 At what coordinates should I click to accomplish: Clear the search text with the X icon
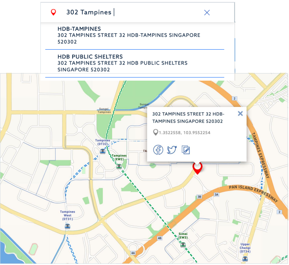tap(207, 13)
